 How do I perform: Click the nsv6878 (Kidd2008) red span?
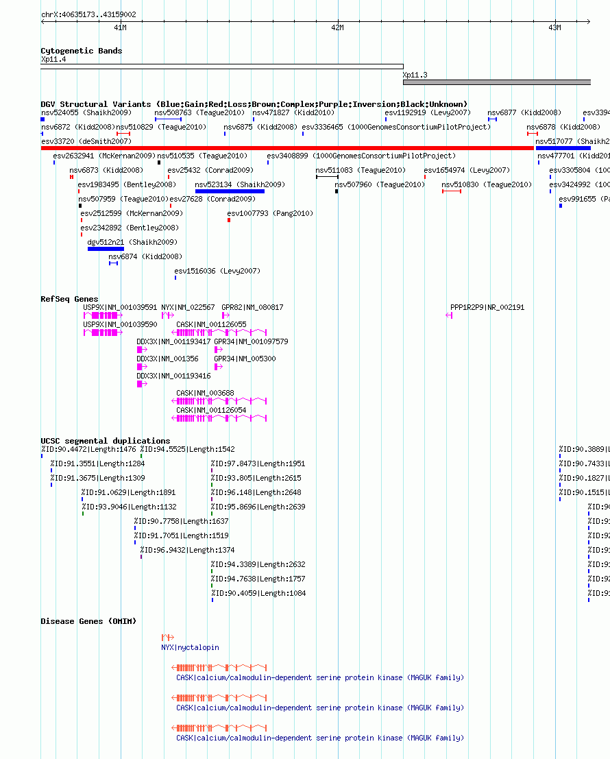pos(533,134)
